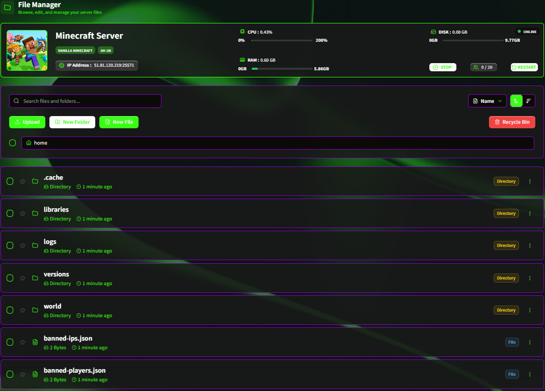This screenshot has height=391, width=545.
Task: Open context menu for banned-players.json
Action: [x=530, y=374]
